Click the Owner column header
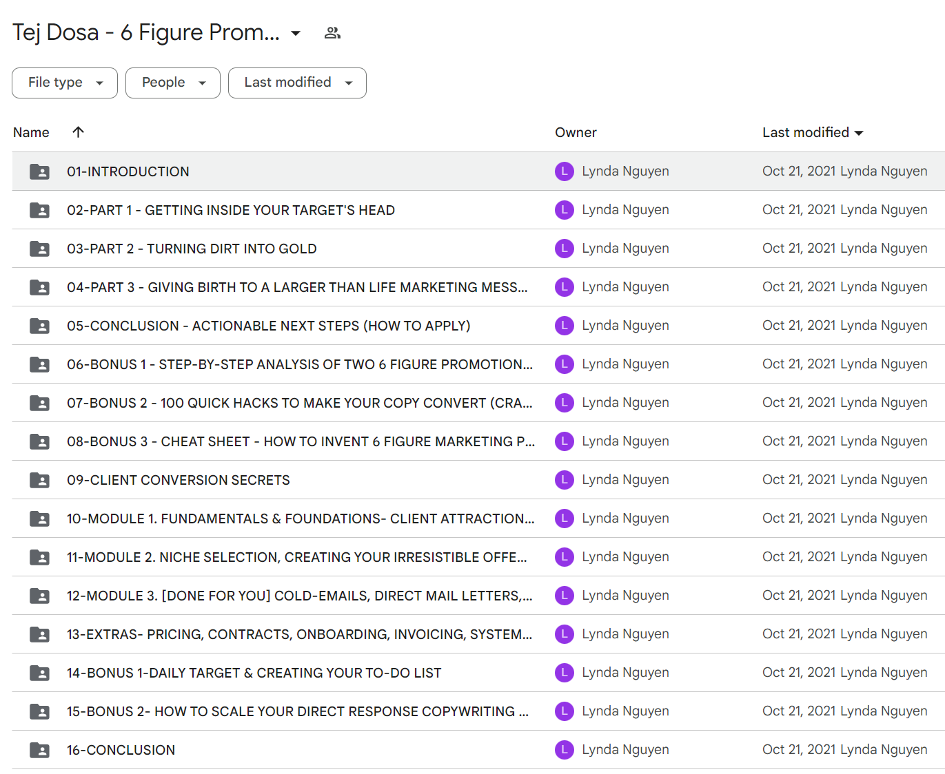Viewport: 945px width, 774px height. 576,132
